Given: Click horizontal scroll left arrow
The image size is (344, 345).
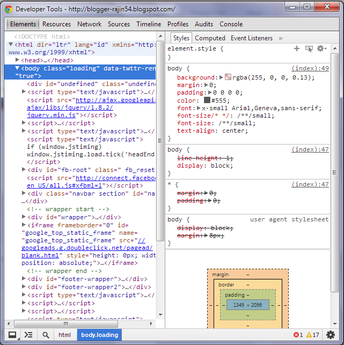Looking at the screenshot, I should point(9,324).
